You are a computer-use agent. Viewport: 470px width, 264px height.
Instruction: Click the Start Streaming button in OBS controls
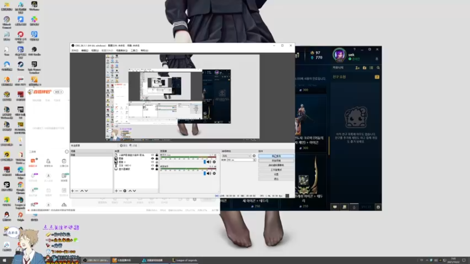coord(276,156)
